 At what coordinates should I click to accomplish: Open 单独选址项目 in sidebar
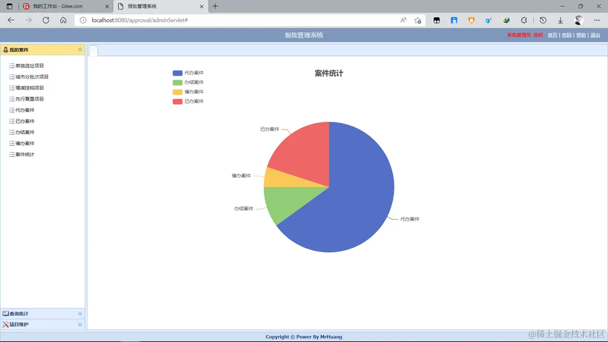[x=30, y=66]
